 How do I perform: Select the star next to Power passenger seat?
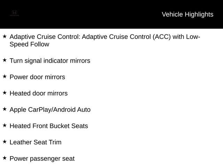[x=5, y=158]
